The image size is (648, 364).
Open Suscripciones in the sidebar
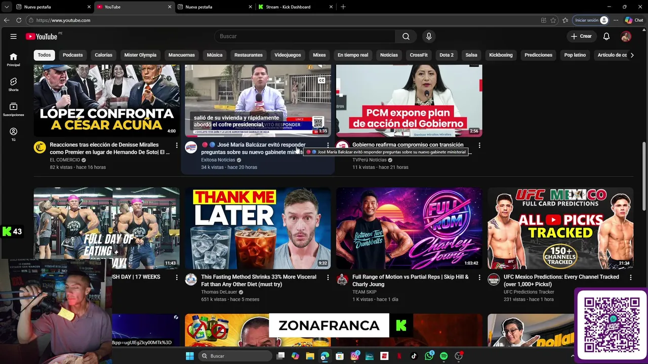tap(14, 110)
